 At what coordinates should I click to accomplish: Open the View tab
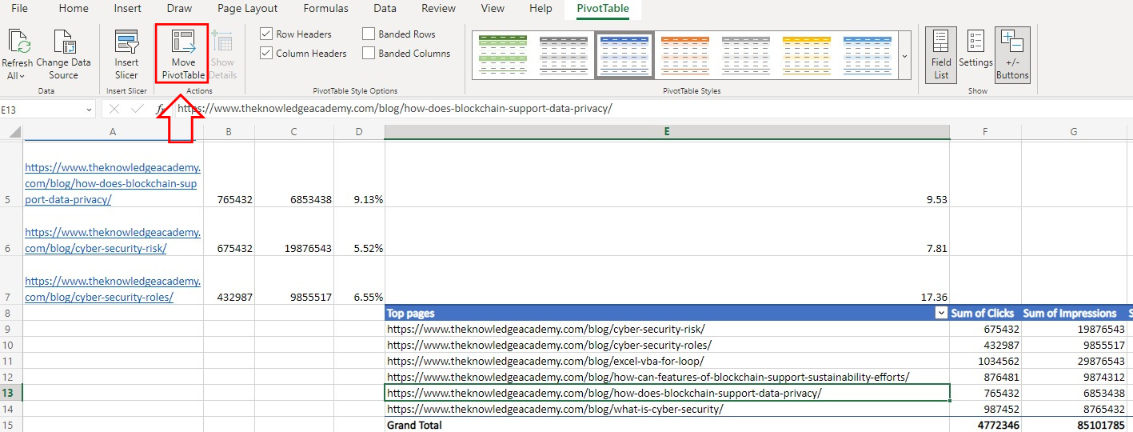pyautogui.click(x=493, y=8)
